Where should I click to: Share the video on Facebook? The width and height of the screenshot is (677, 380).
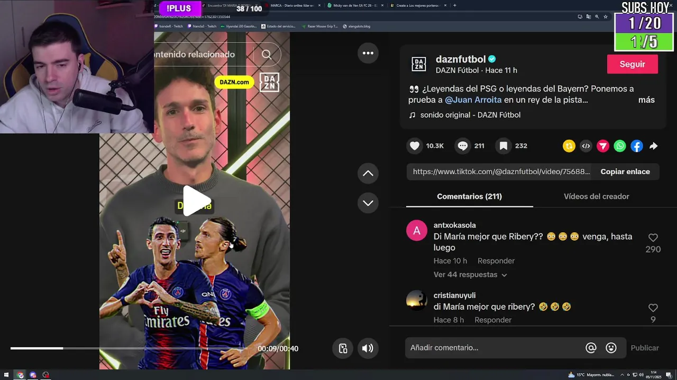(637, 146)
